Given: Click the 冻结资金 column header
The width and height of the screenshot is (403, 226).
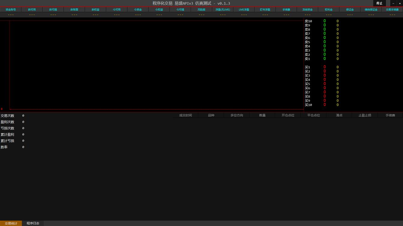Looking at the screenshot, I should tap(307, 10).
